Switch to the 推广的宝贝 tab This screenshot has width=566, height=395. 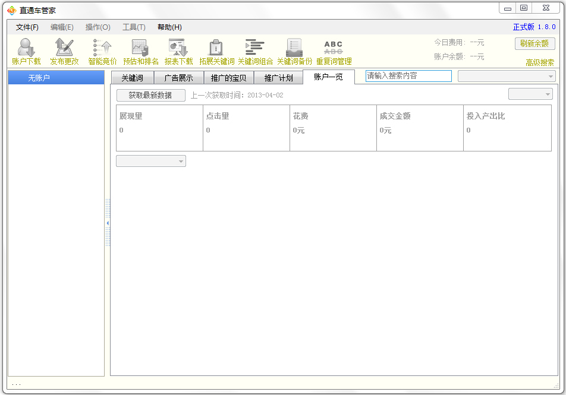click(x=228, y=78)
